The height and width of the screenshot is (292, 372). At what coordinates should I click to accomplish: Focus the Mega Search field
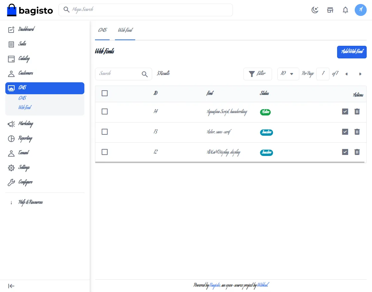(x=145, y=10)
